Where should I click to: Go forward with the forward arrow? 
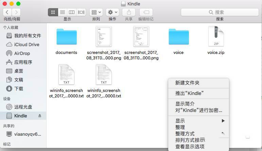(16, 12)
